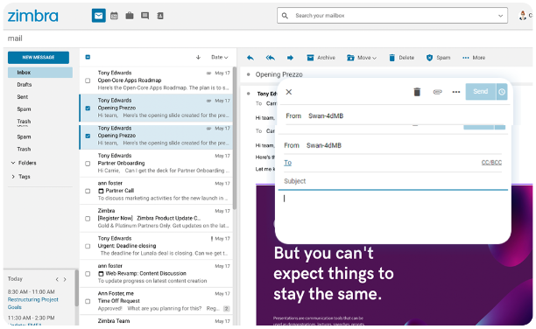Click the To link in compose
Screen dimensions: 536x329
coord(288,163)
